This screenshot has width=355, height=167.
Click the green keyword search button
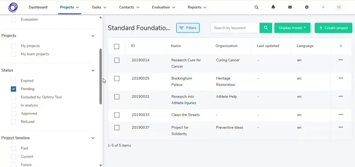(266, 28)
